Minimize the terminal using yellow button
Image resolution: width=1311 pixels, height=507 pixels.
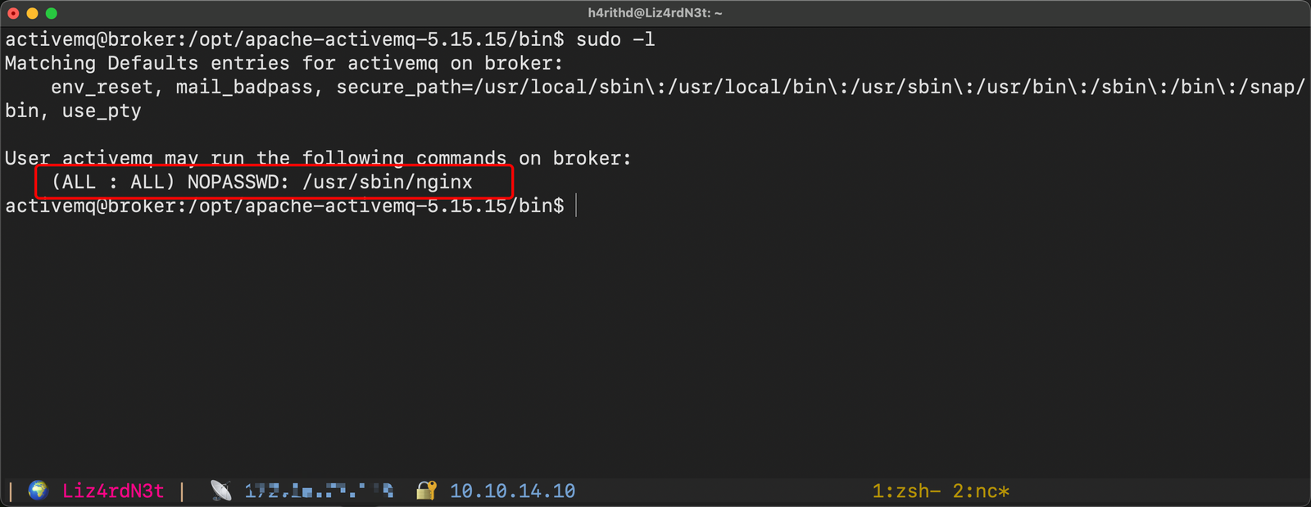(32, 13)
